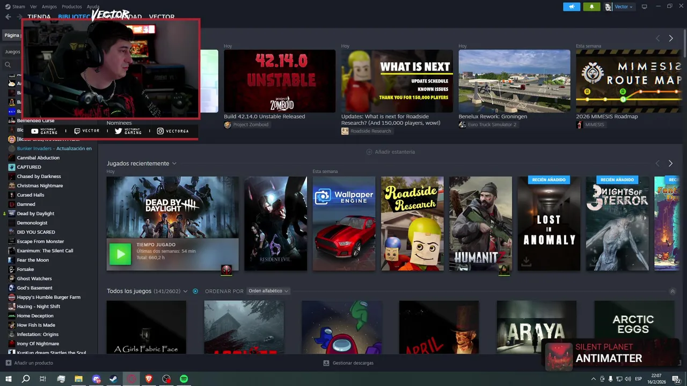Image resolution: width=687 pixels, height=386 pixels.
Task: Go back with the navigation arrow
Action: 8,17
